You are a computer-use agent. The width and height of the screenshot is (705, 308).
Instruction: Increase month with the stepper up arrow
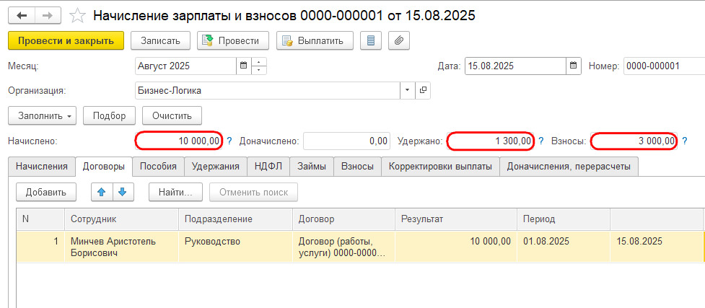[258, 62]
